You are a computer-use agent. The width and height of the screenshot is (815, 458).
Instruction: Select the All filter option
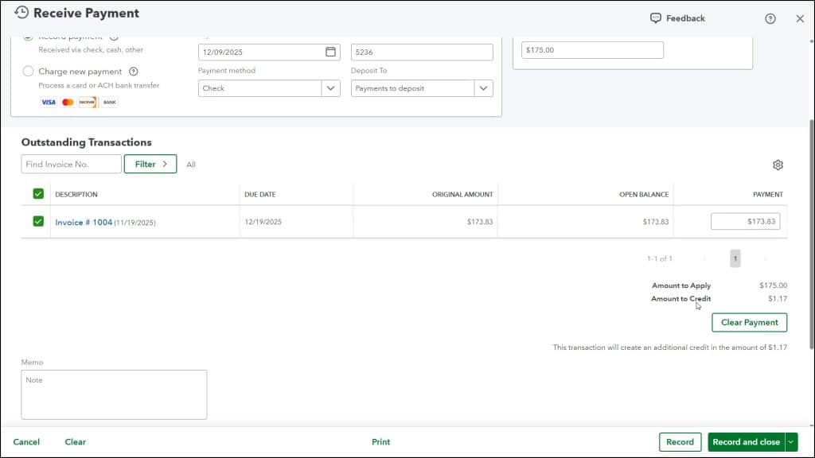coord(190,164)
